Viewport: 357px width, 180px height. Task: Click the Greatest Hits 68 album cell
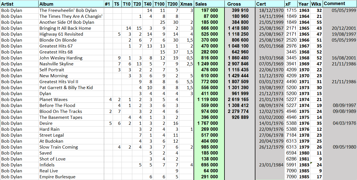point(71,52)
